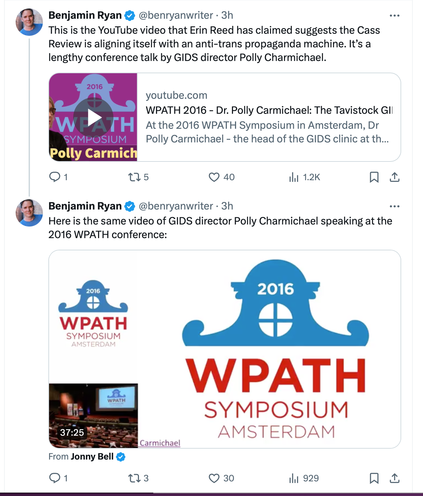Share the first tweet
This screenshot has width=423, height=496.
(x=394, y=177)
